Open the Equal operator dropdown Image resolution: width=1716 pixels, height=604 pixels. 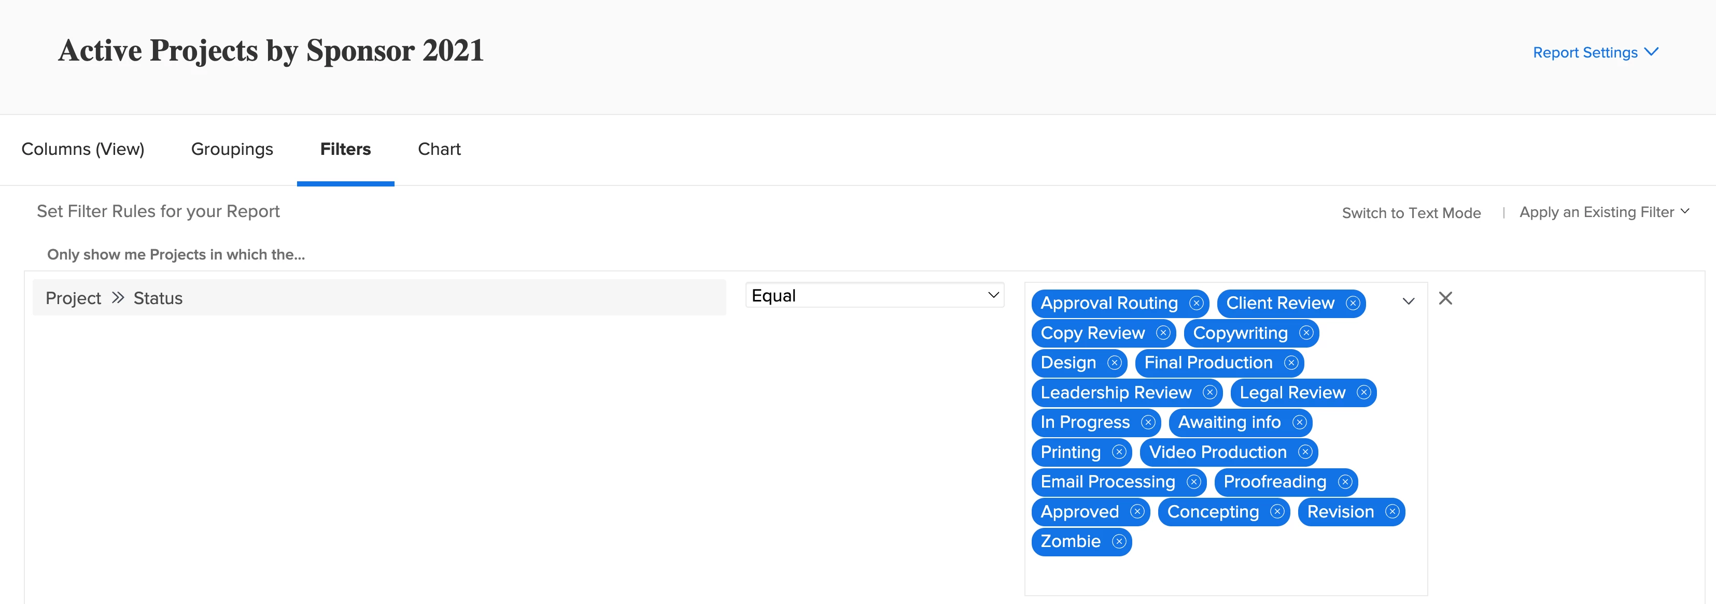pyautogui.click(x=874, y=296)
